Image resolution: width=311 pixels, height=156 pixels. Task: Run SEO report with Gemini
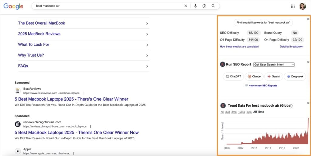coord(274,77)
